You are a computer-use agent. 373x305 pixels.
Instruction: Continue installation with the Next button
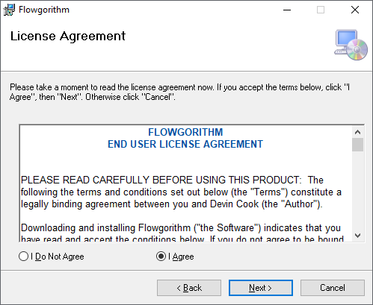261,288
